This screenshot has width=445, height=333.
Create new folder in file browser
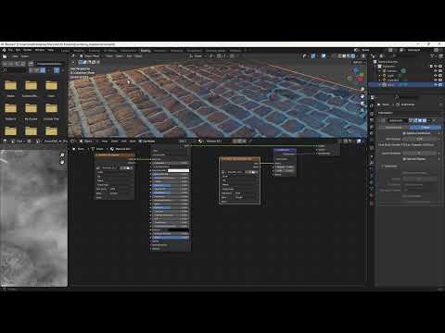31,64
